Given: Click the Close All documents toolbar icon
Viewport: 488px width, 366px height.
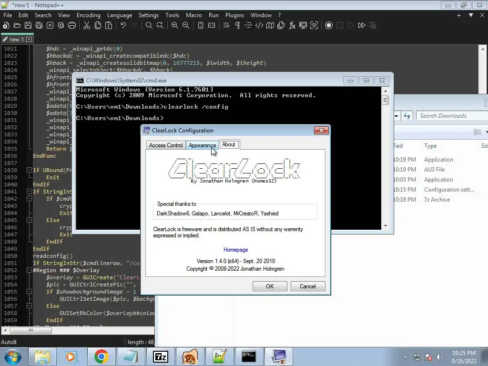Looking at the screenshot, I should point(61,26).
